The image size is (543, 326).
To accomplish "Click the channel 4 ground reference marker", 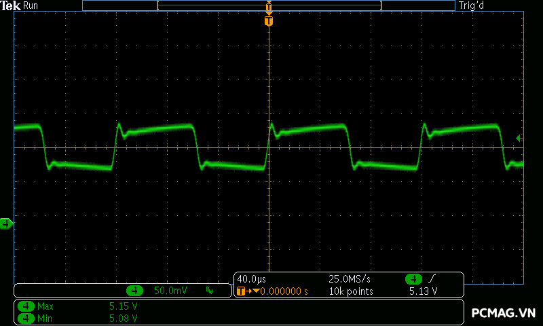I will [x=6, y=223].
